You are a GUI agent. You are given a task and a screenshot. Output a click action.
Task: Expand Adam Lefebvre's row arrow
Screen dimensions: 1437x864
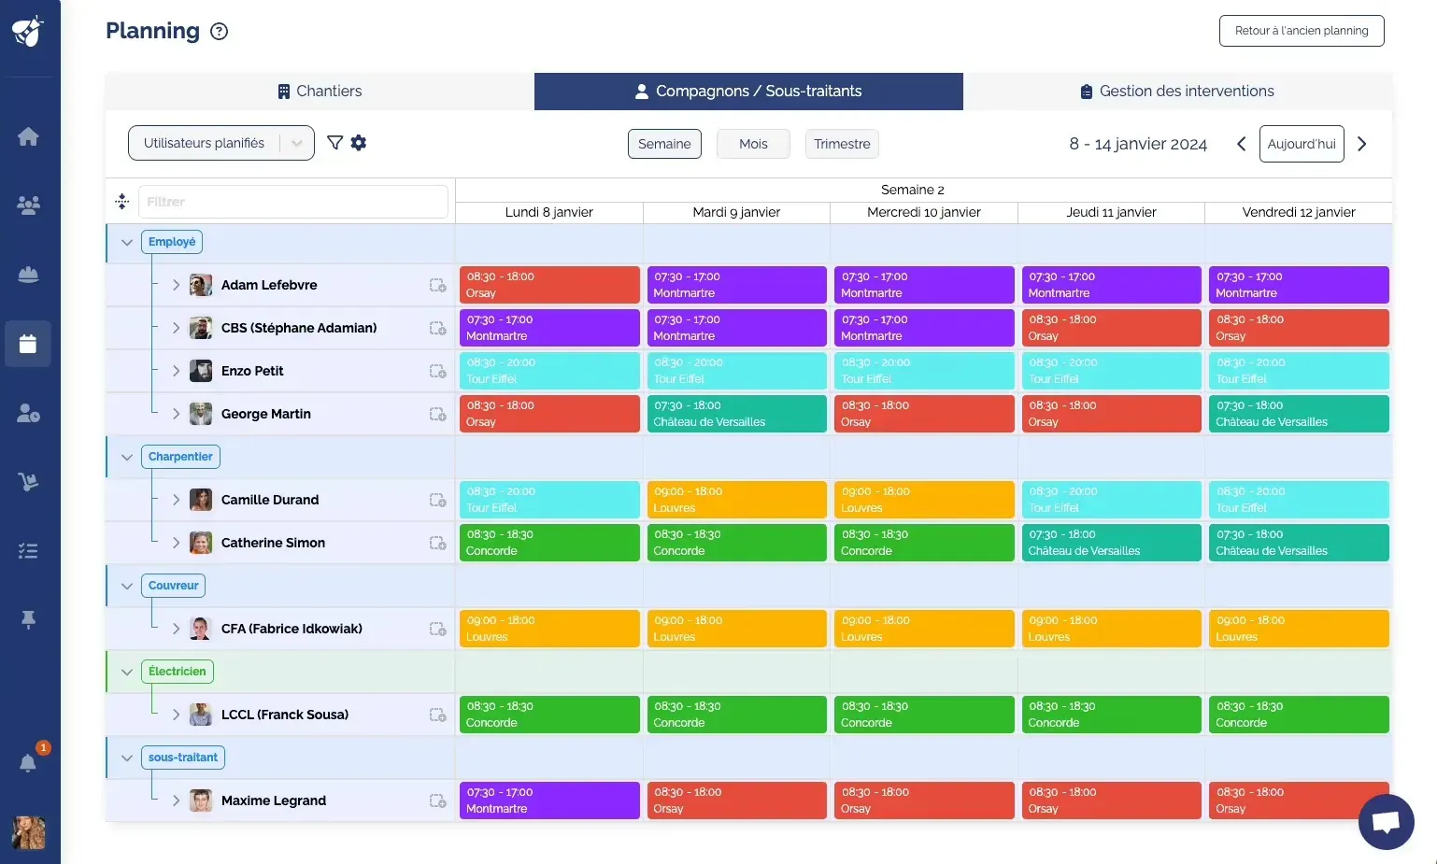(176, 285)
